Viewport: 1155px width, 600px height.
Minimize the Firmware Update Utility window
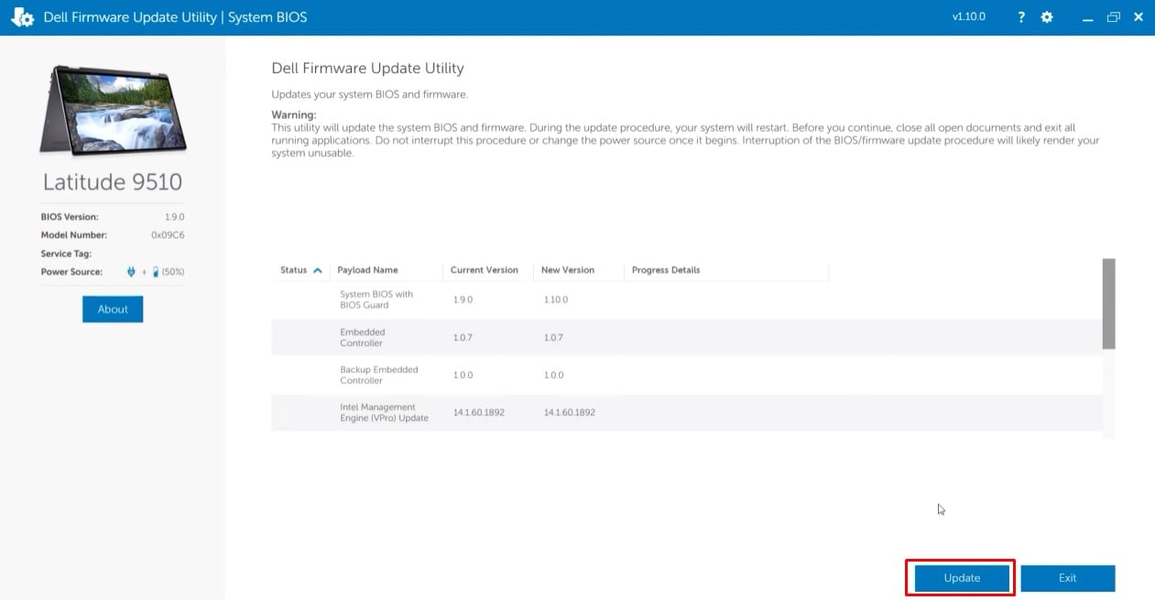click(1087, 17)
